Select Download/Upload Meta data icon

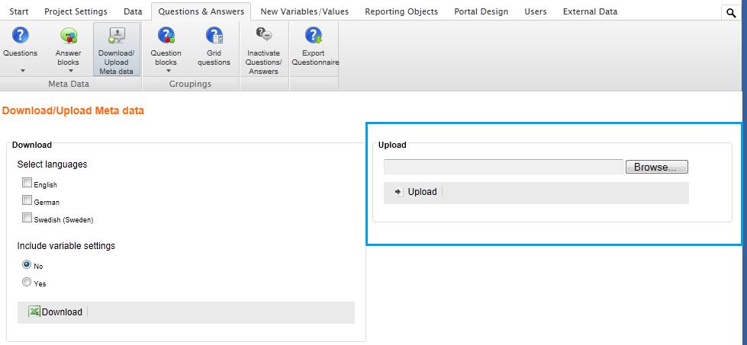pyautogui.click(x=116, y=36)
